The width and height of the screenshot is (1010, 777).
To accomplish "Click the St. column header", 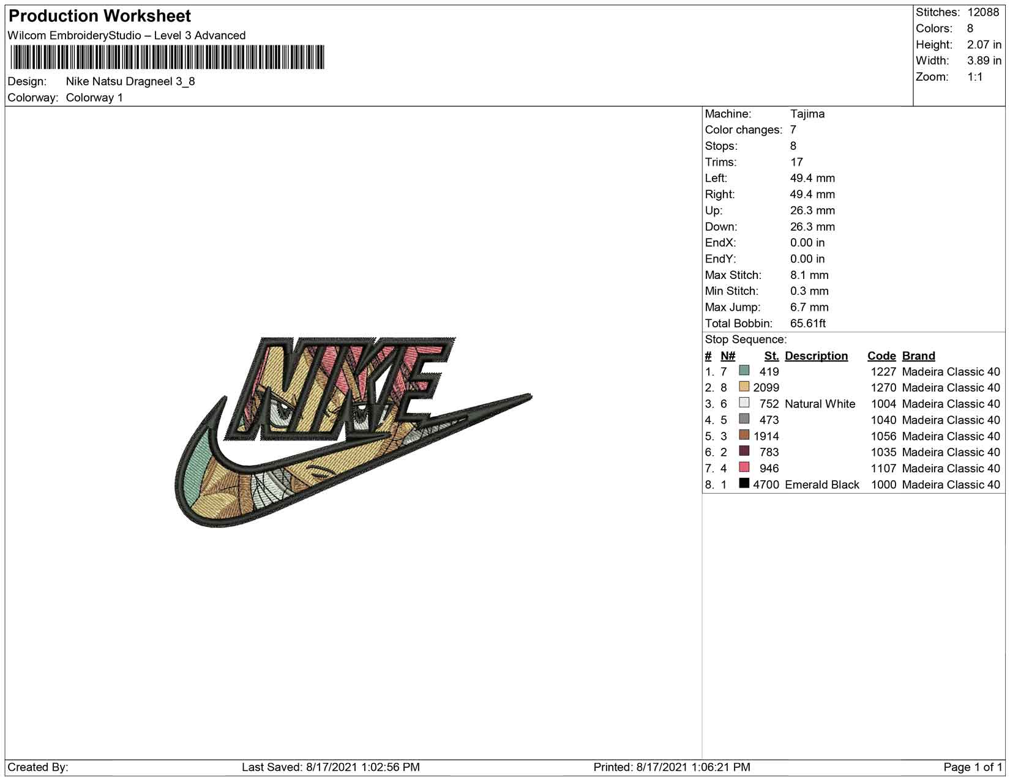I will click(771, 356).
